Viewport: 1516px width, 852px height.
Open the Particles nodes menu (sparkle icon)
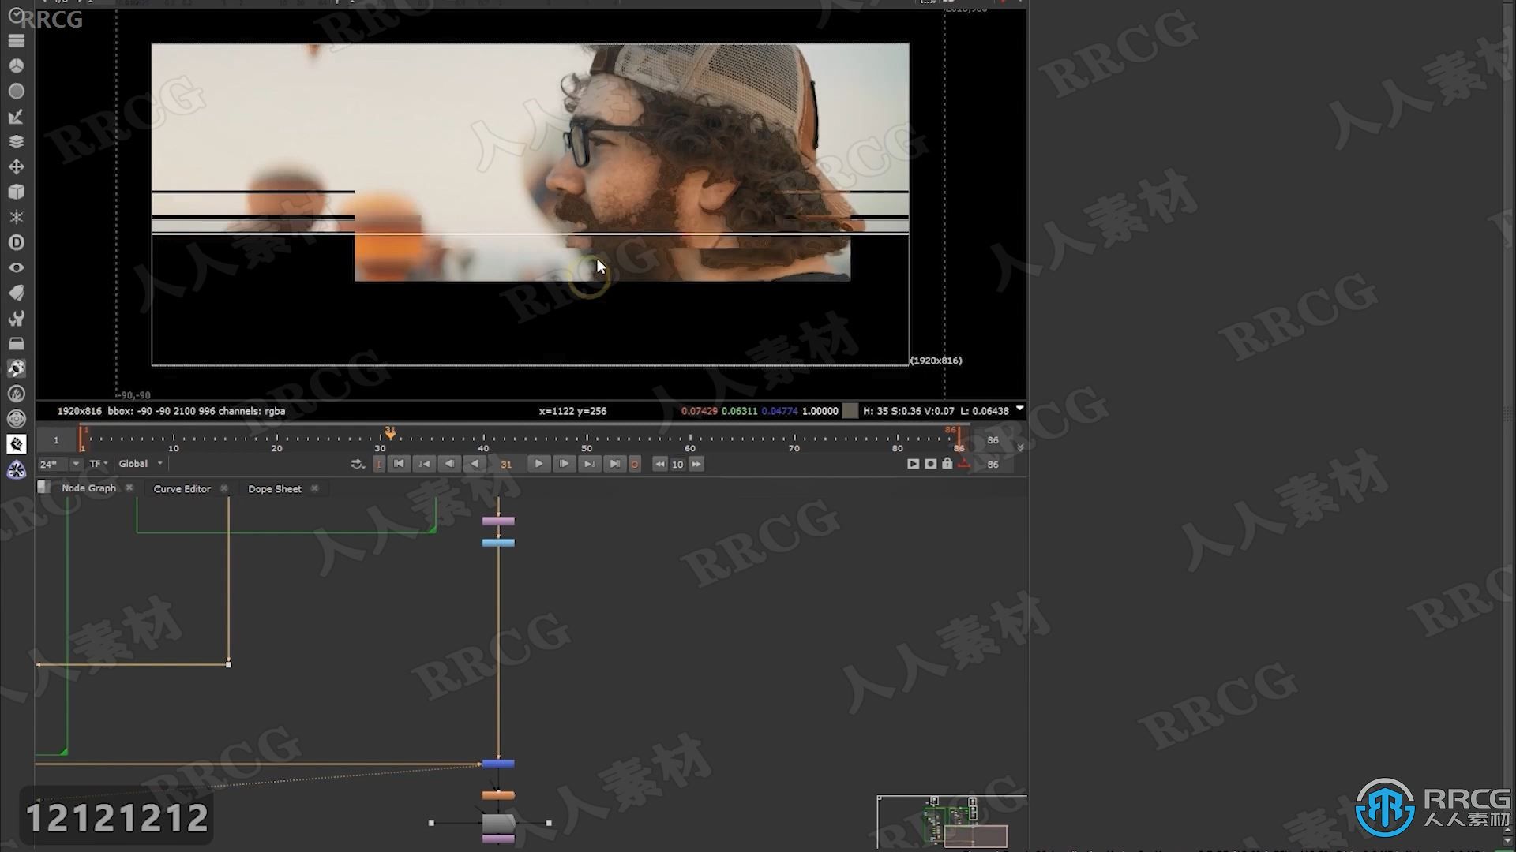(16, 217)
